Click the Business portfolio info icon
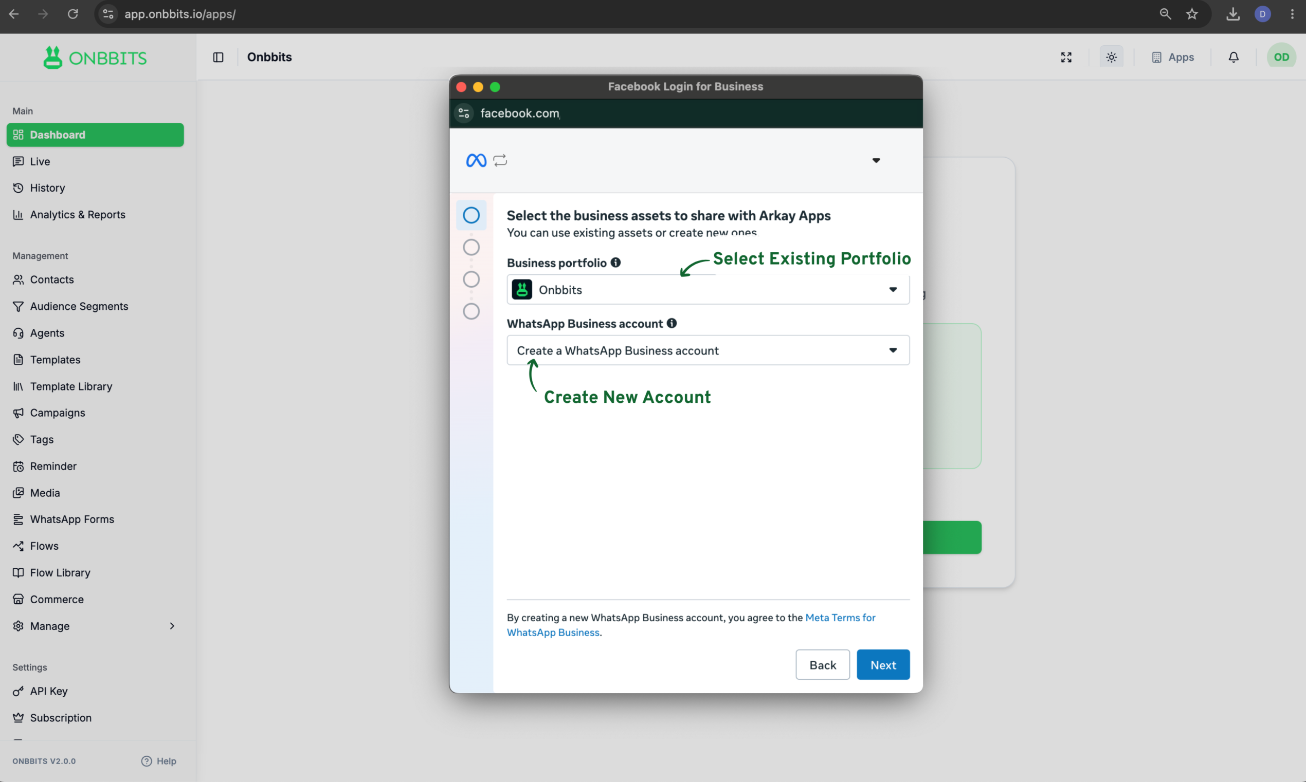This screenshot has height=782, width=1306. pos(615,263)
